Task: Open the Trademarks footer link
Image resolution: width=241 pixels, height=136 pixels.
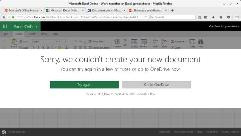Action: click(212, 132)
